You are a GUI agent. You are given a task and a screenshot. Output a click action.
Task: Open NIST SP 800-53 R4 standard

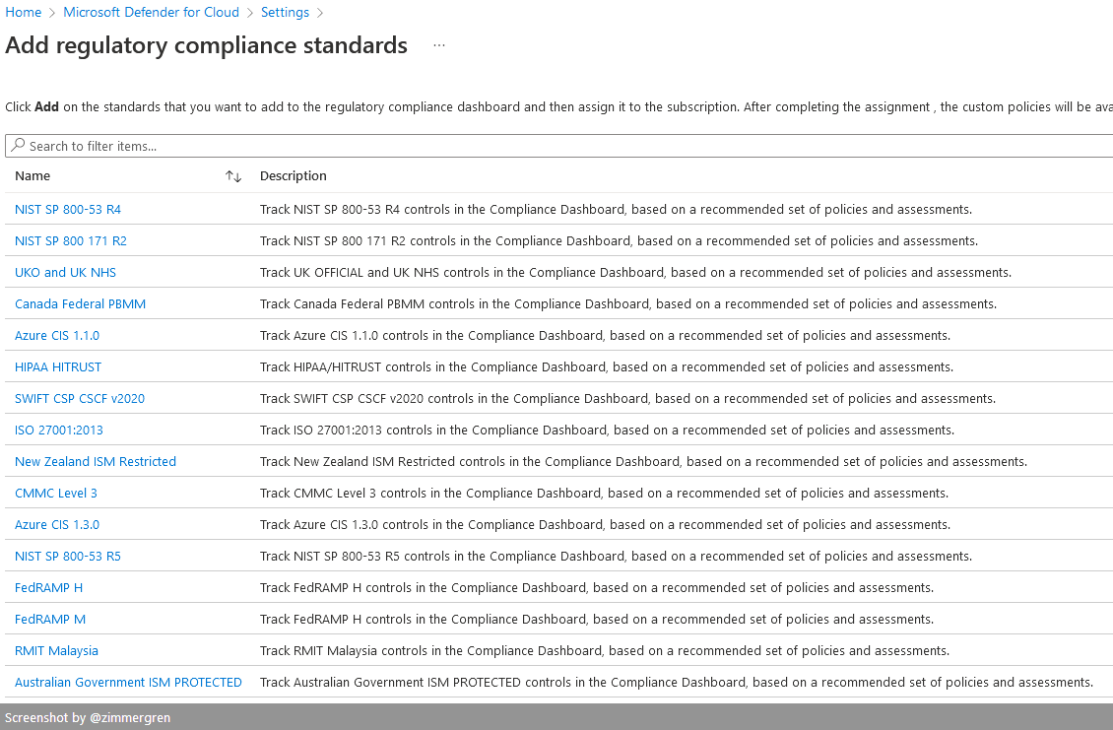(x=68, y=210)
